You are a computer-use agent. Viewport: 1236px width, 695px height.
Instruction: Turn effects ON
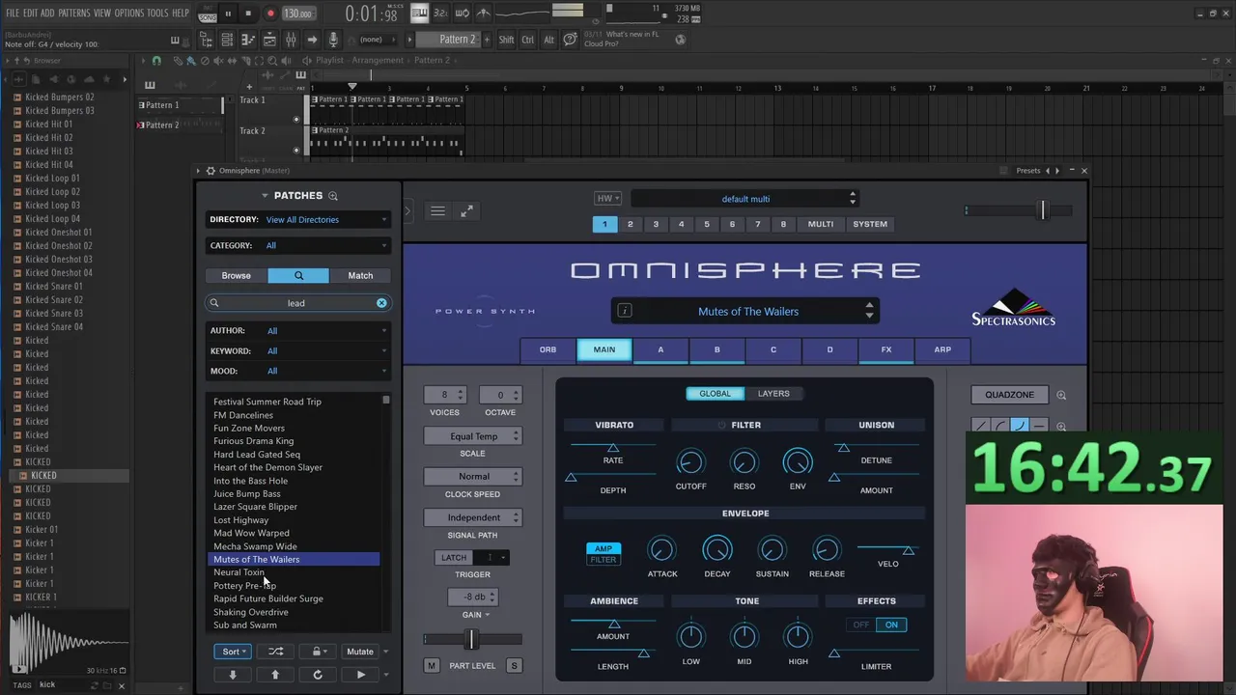(891, 625)
